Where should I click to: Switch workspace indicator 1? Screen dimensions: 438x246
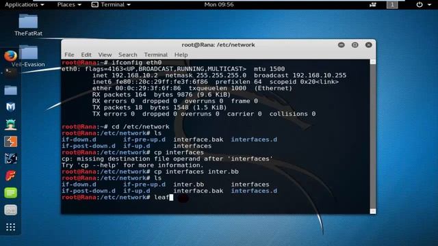tap(392, 5)
